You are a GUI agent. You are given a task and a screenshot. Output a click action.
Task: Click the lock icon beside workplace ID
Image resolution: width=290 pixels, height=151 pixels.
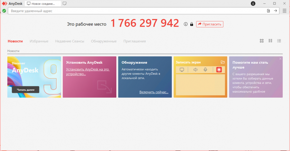pos(191,24)
